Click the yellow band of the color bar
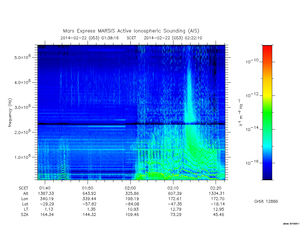300x225 pixels. click(x=267, y=92)
